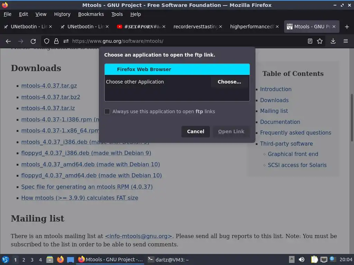Jump to SCSI access for Solaris
354x265 pixels.
(x=297, y=165)
